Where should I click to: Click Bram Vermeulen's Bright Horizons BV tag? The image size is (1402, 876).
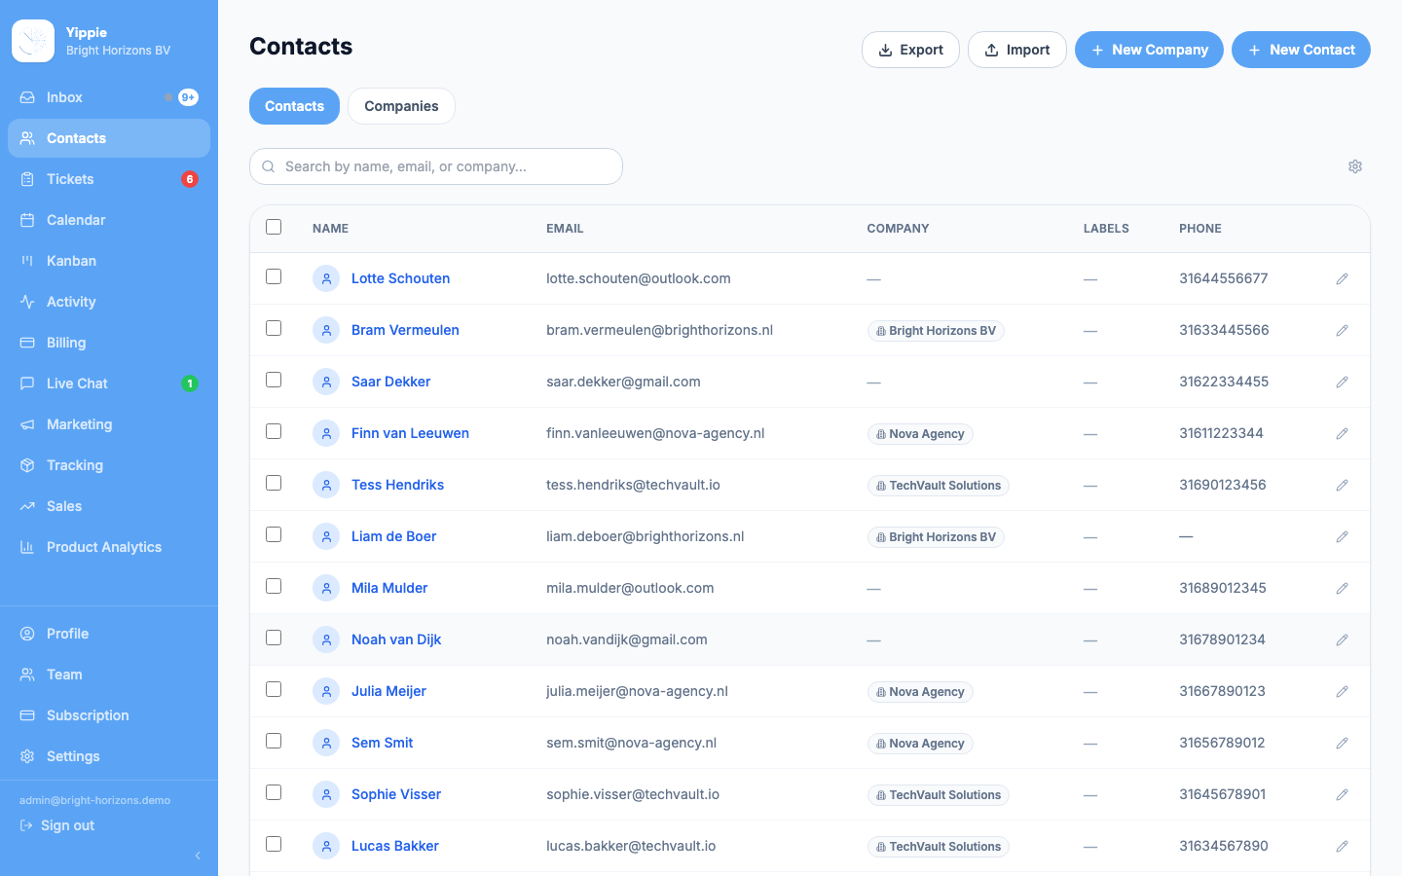(x=936, y=331)
